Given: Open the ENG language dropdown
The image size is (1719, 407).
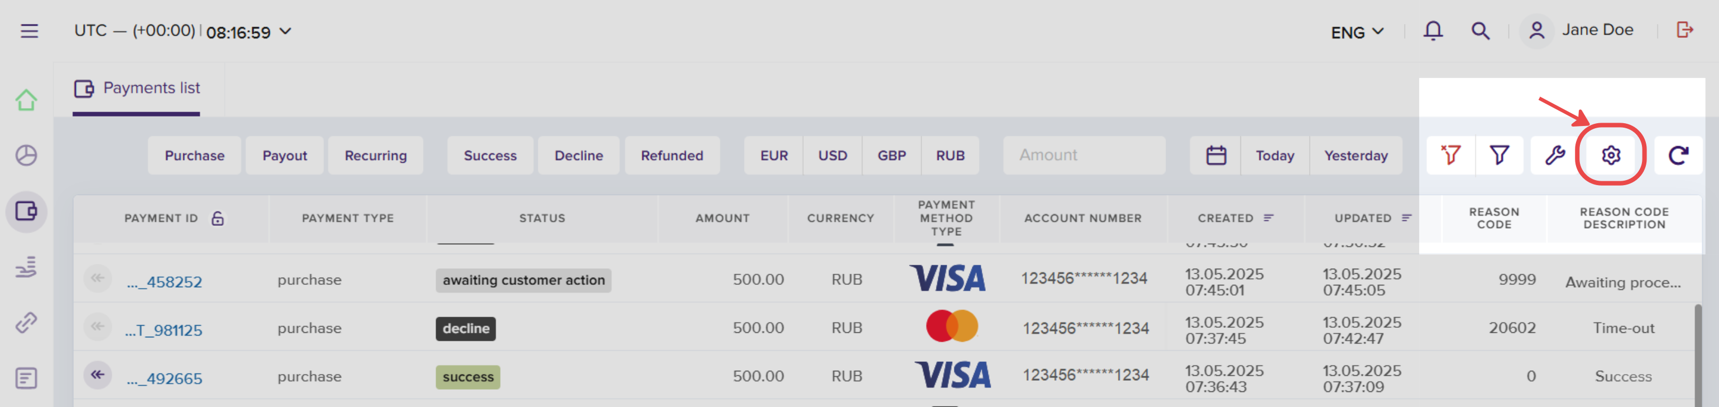Looking at the screenshot, I should coord(1357,32).
